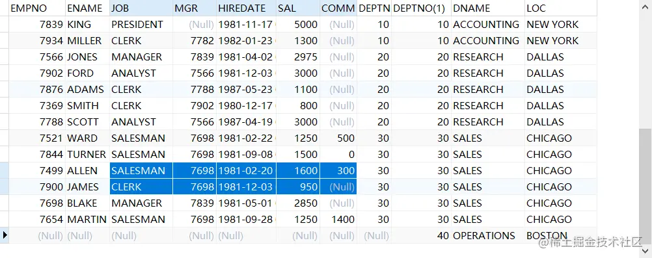Select cell KING in ENAME column
This screenshot has width=652, height=258.
[x=87, y=25]
